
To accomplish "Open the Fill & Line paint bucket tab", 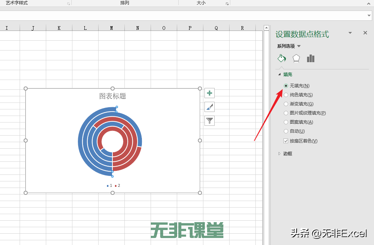I will coord(282,59).
